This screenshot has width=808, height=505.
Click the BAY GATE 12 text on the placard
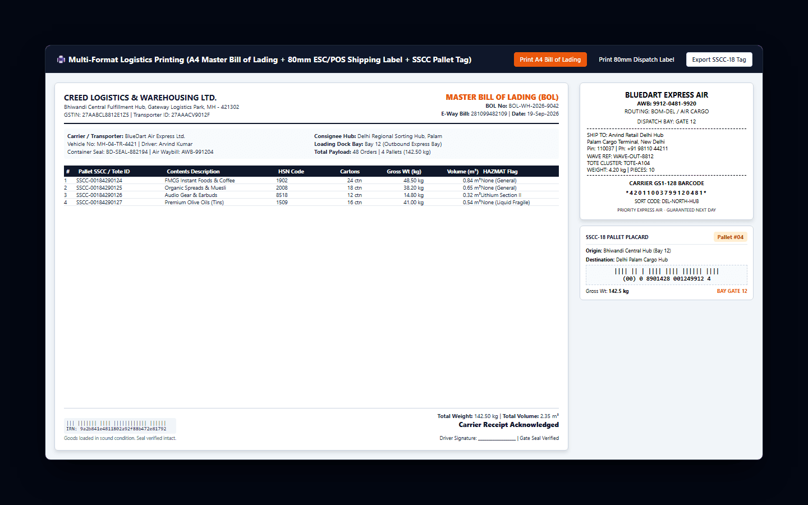tap(732, 291)
